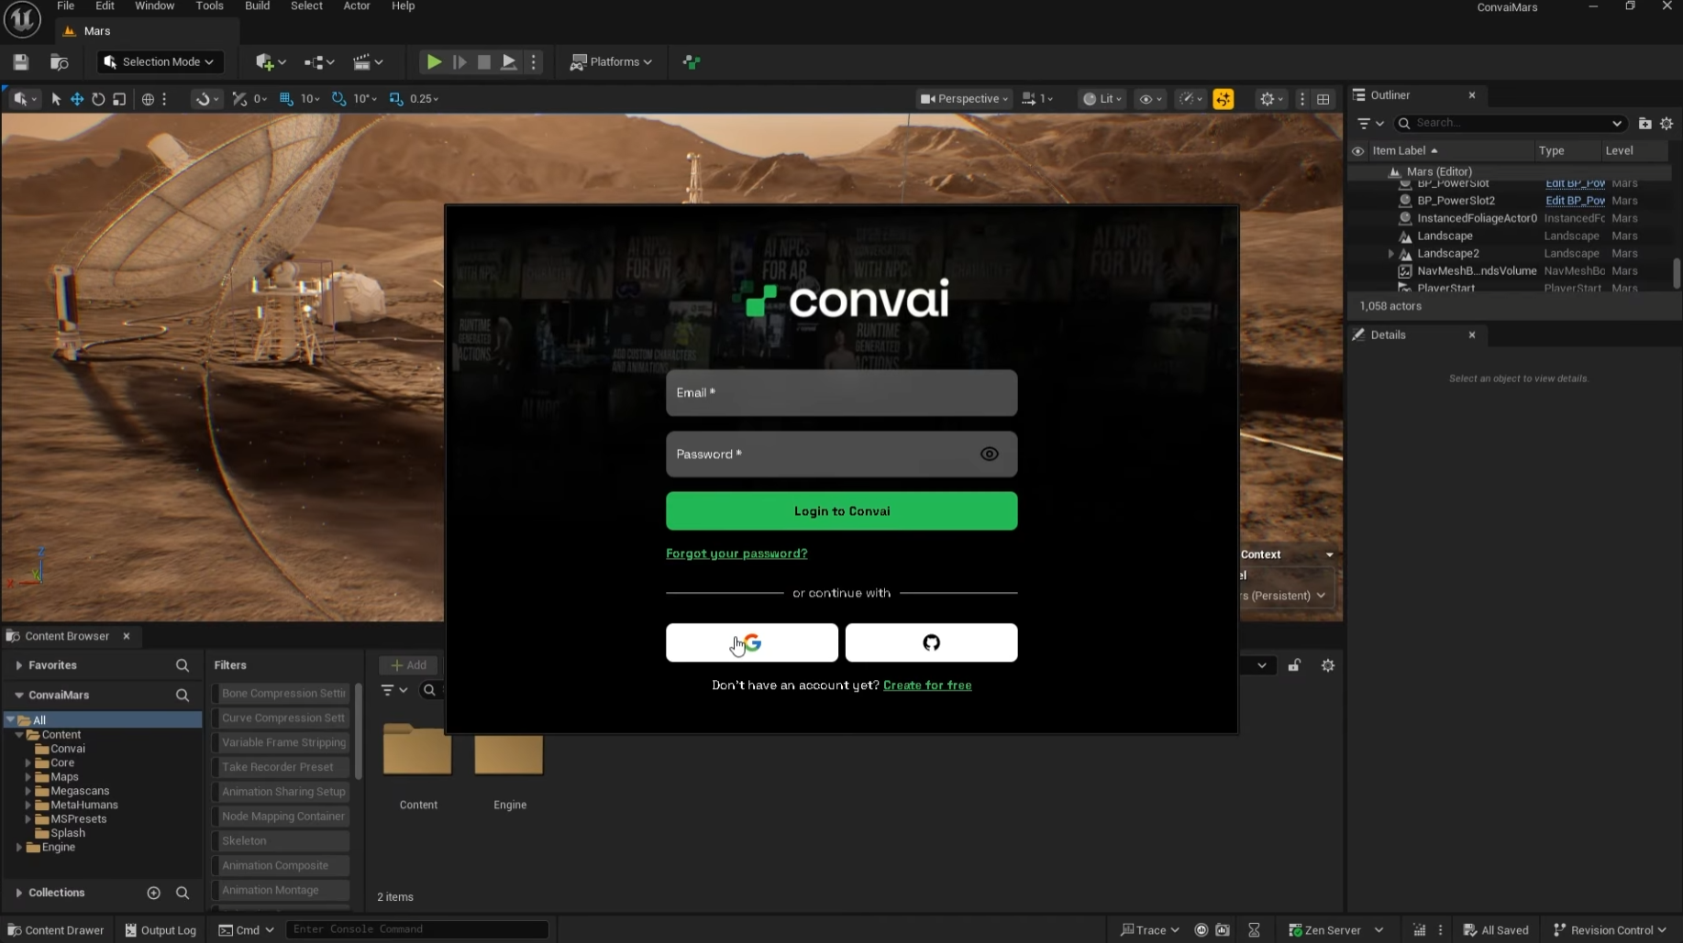Open the Window menu
1683x943 pixels.
(155, 6)
